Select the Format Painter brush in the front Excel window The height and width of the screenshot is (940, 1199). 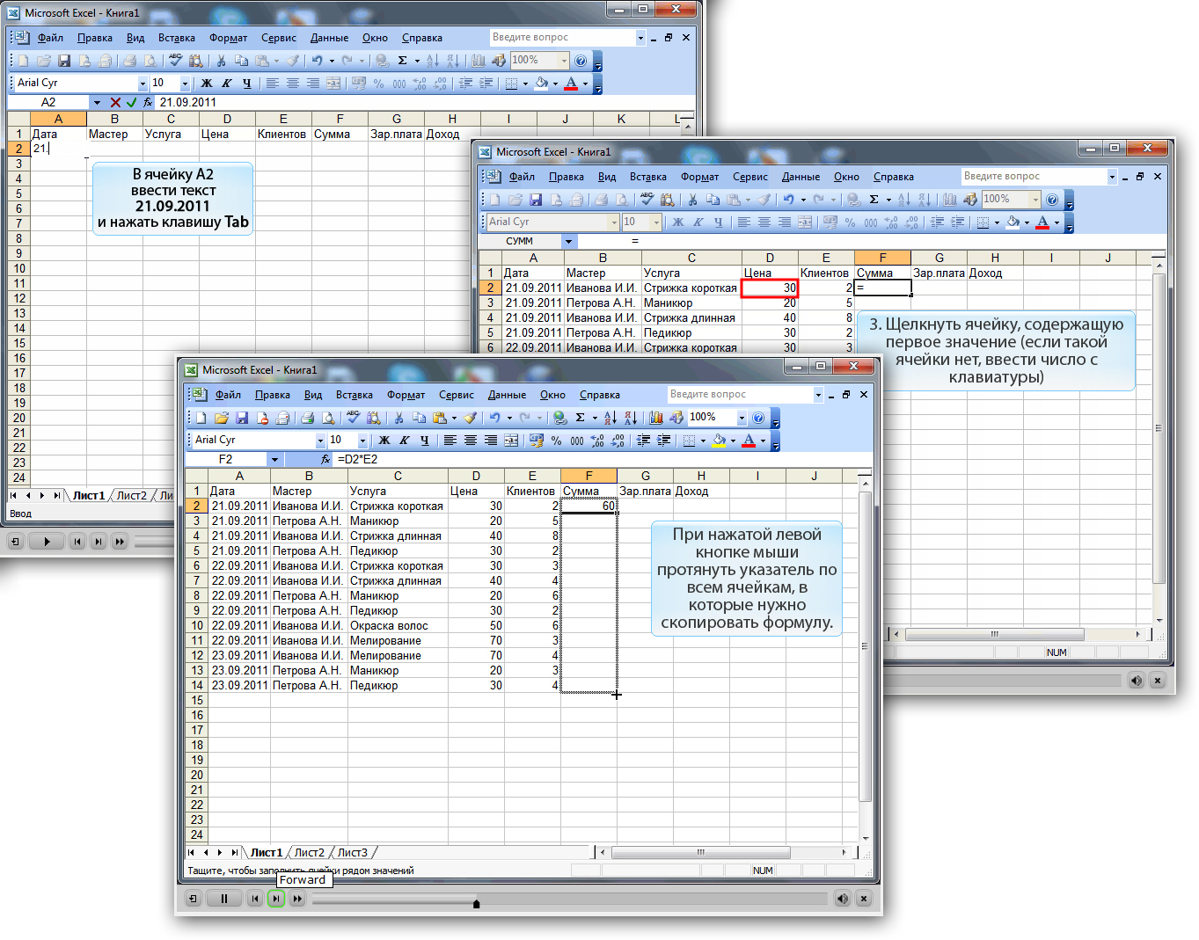click(471, 418)
